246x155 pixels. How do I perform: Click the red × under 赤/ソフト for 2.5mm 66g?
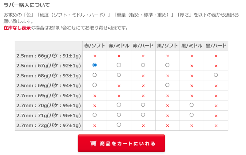click(95, 56)
